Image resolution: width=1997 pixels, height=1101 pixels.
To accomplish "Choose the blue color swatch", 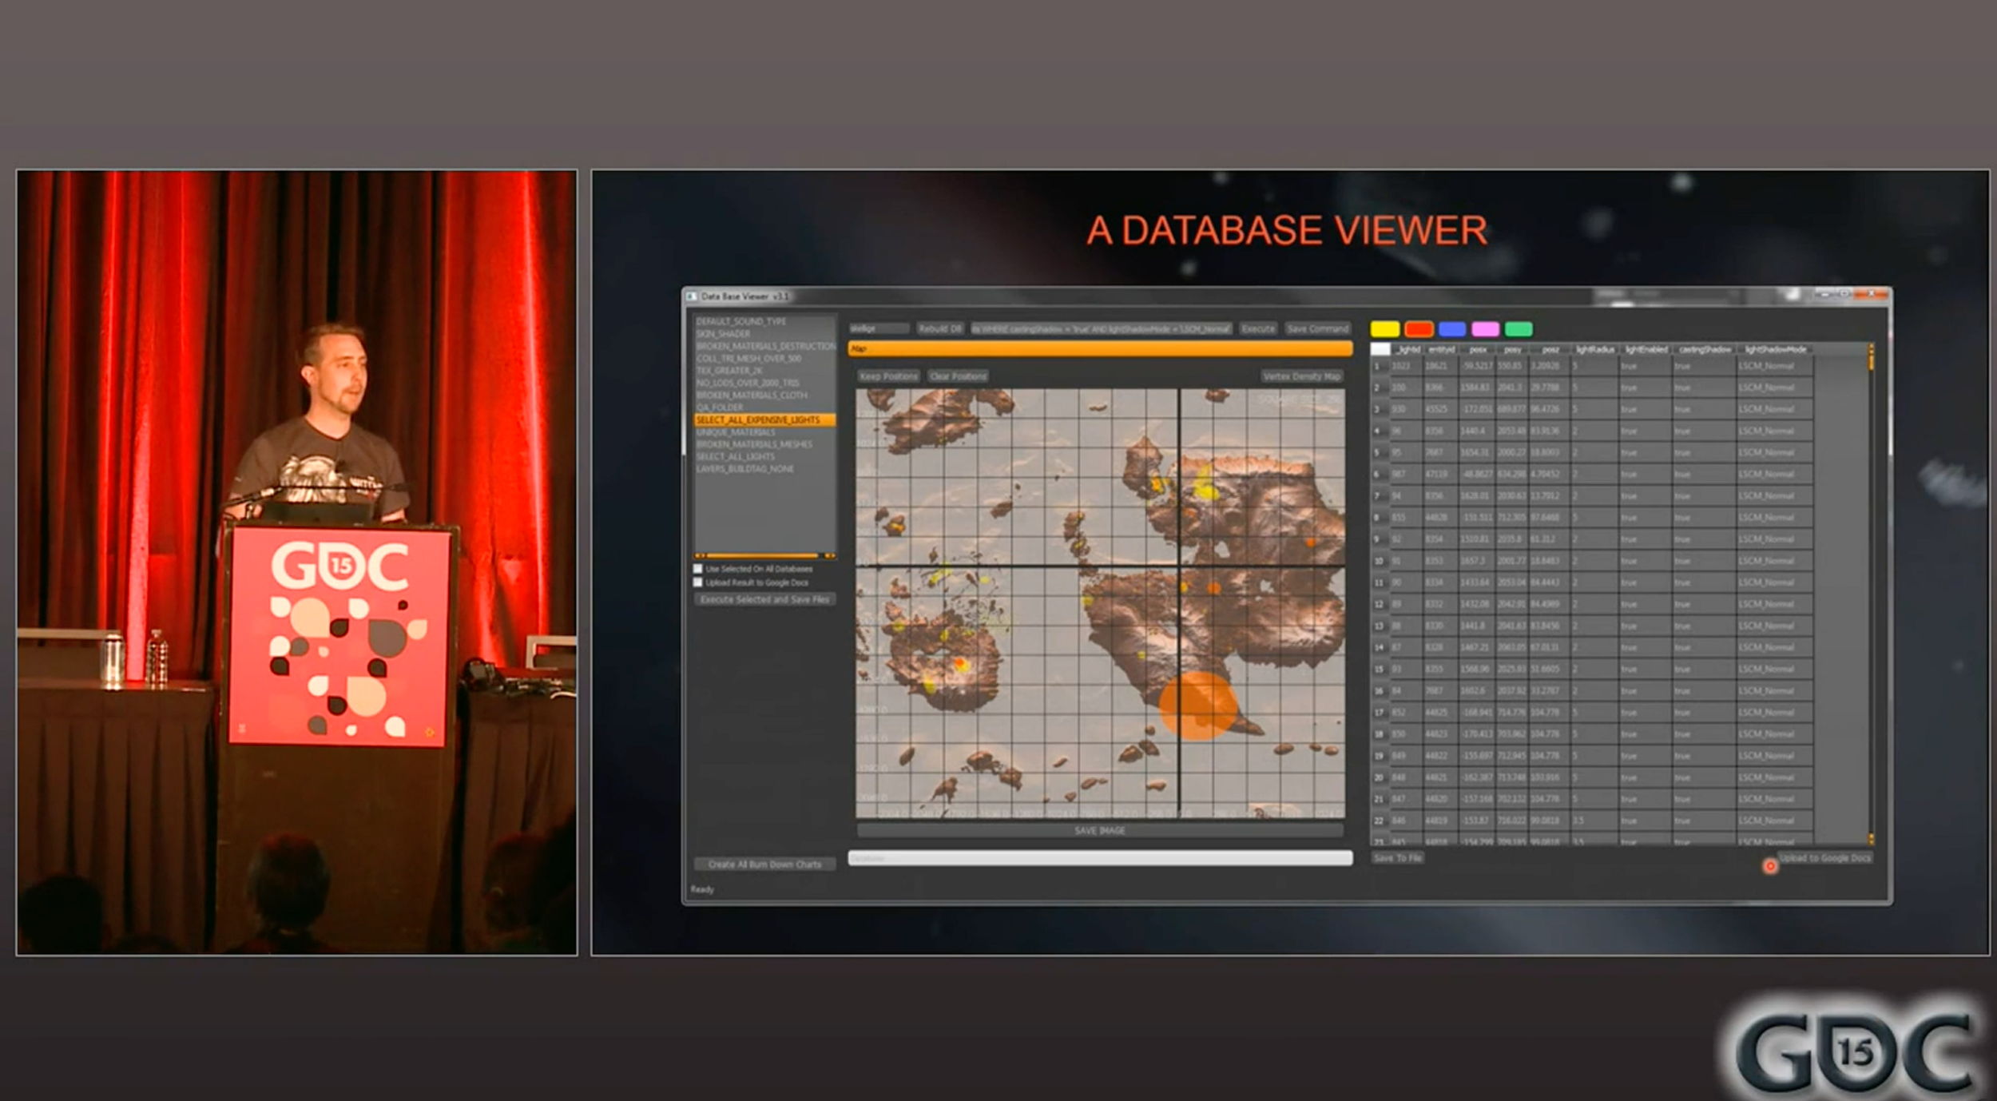I will (x=1451, y=329).
